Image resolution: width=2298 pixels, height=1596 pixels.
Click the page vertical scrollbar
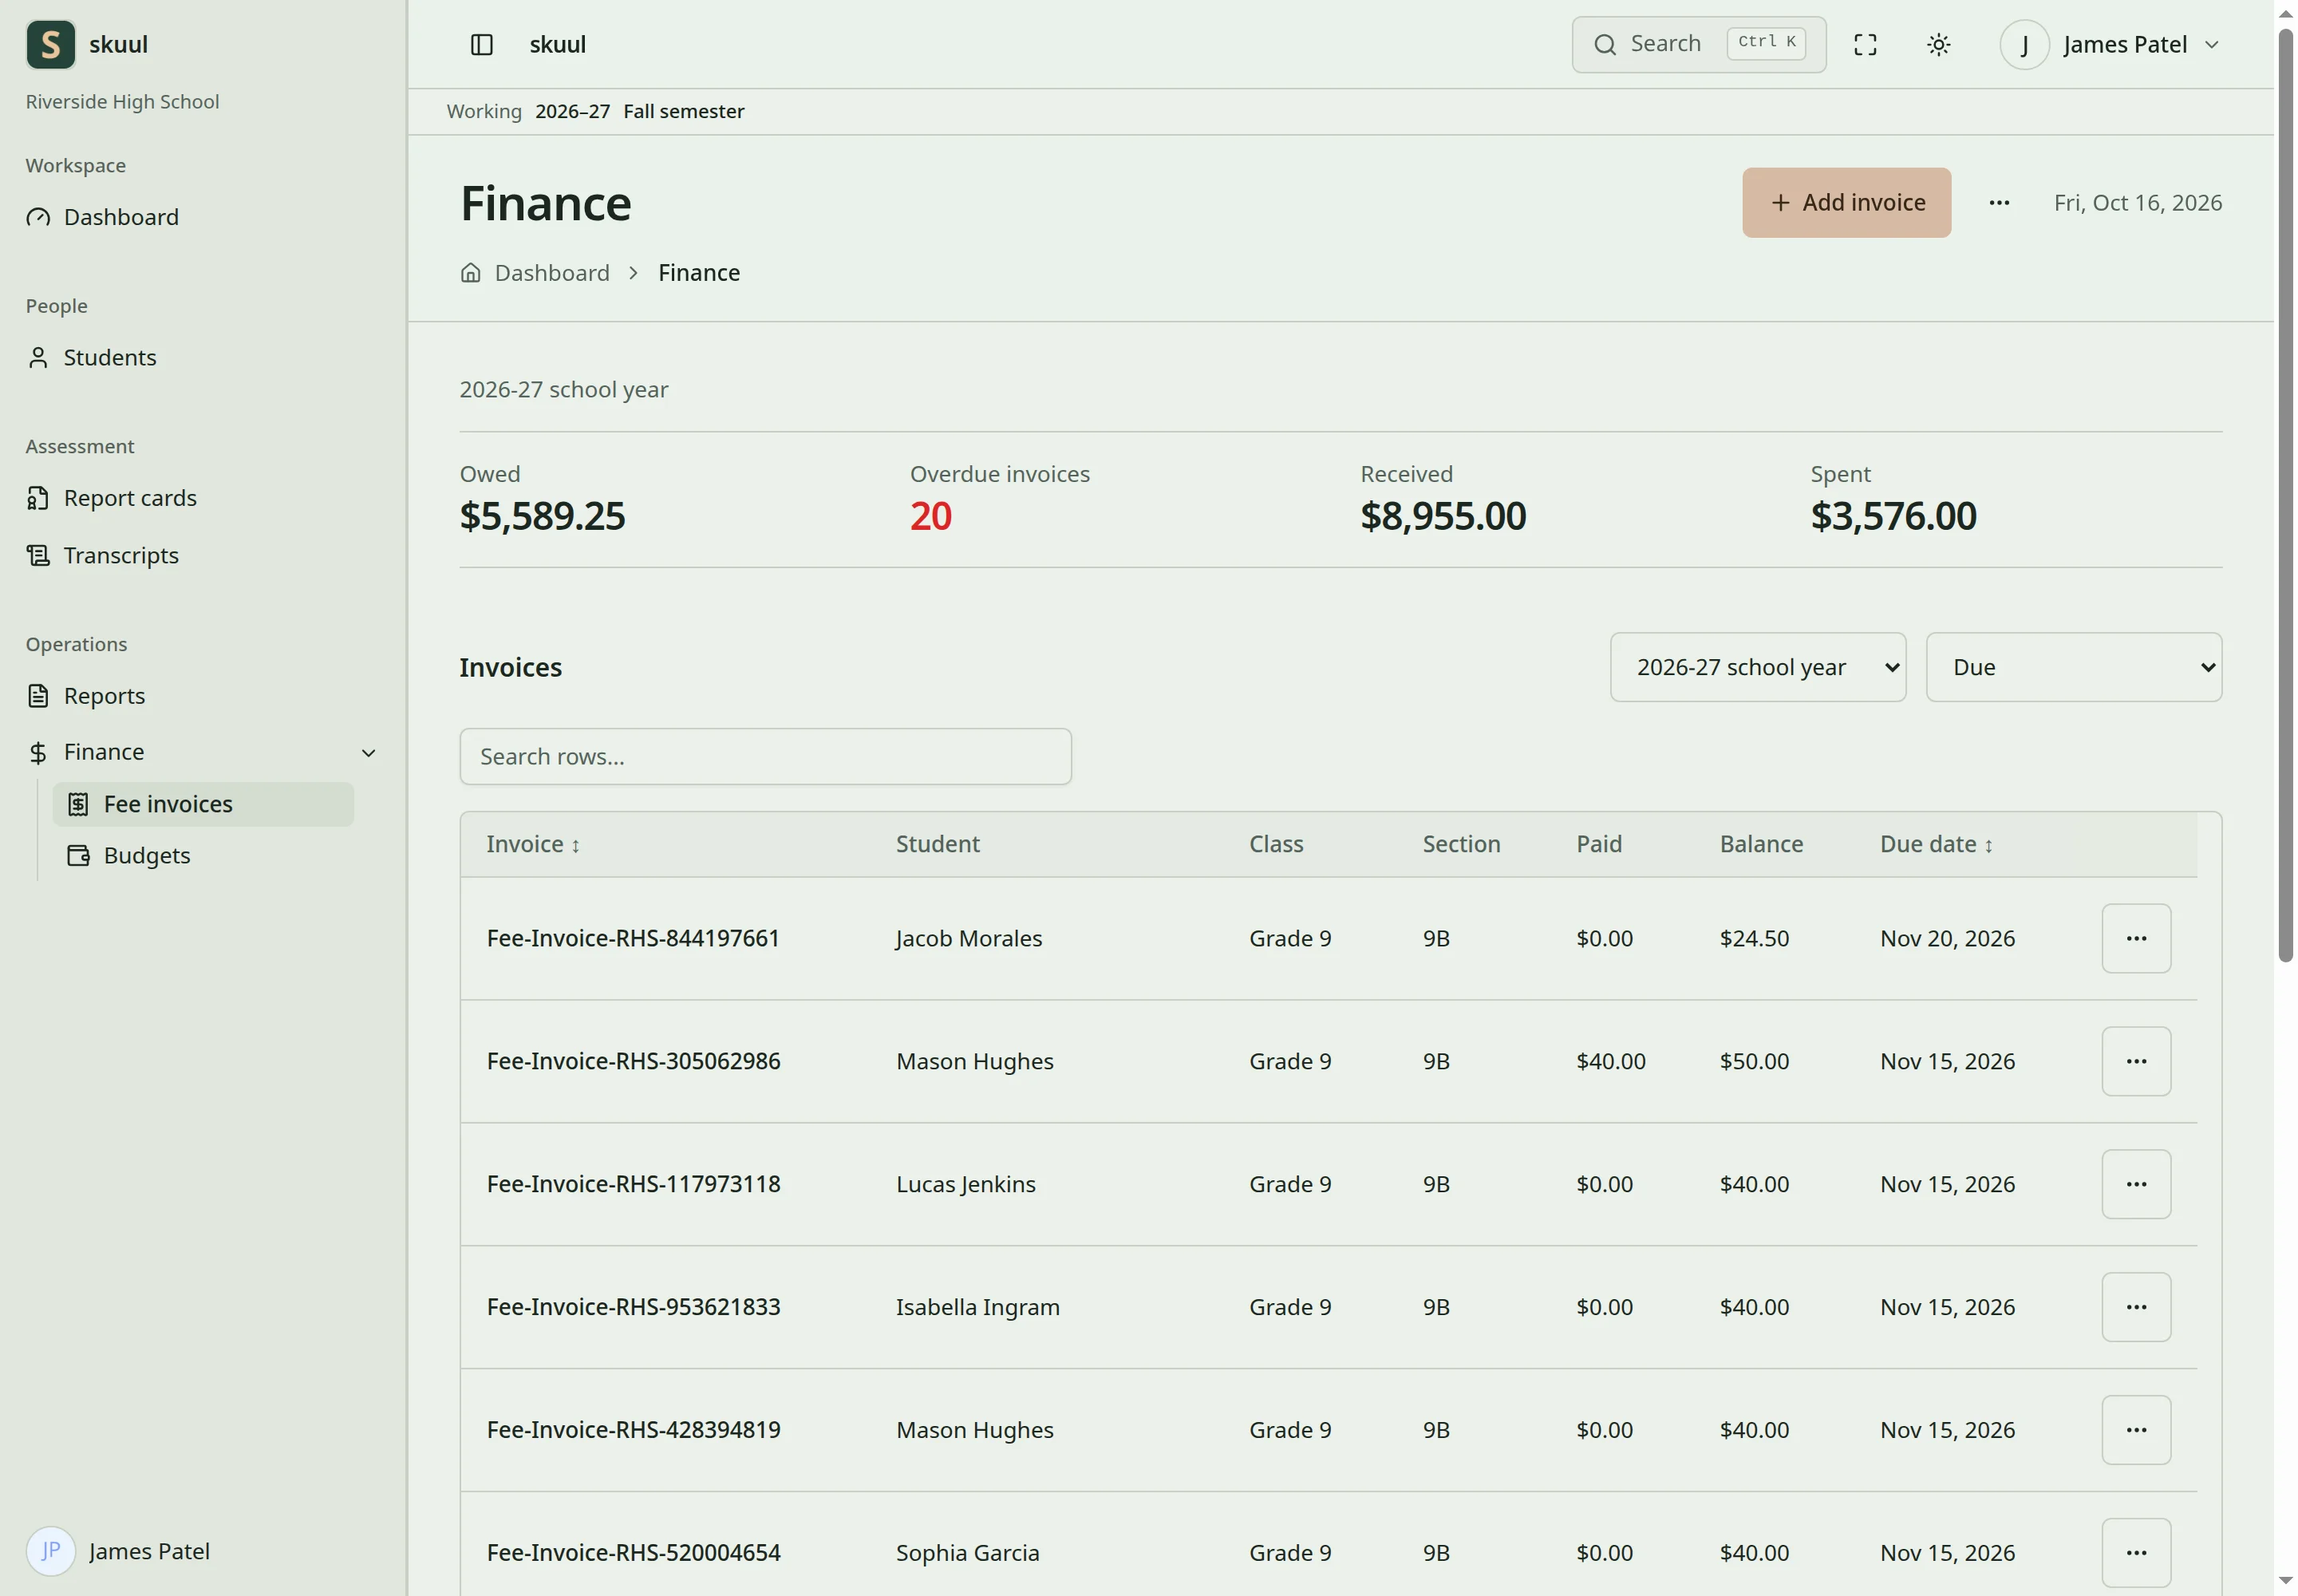tap(2285, 495)
